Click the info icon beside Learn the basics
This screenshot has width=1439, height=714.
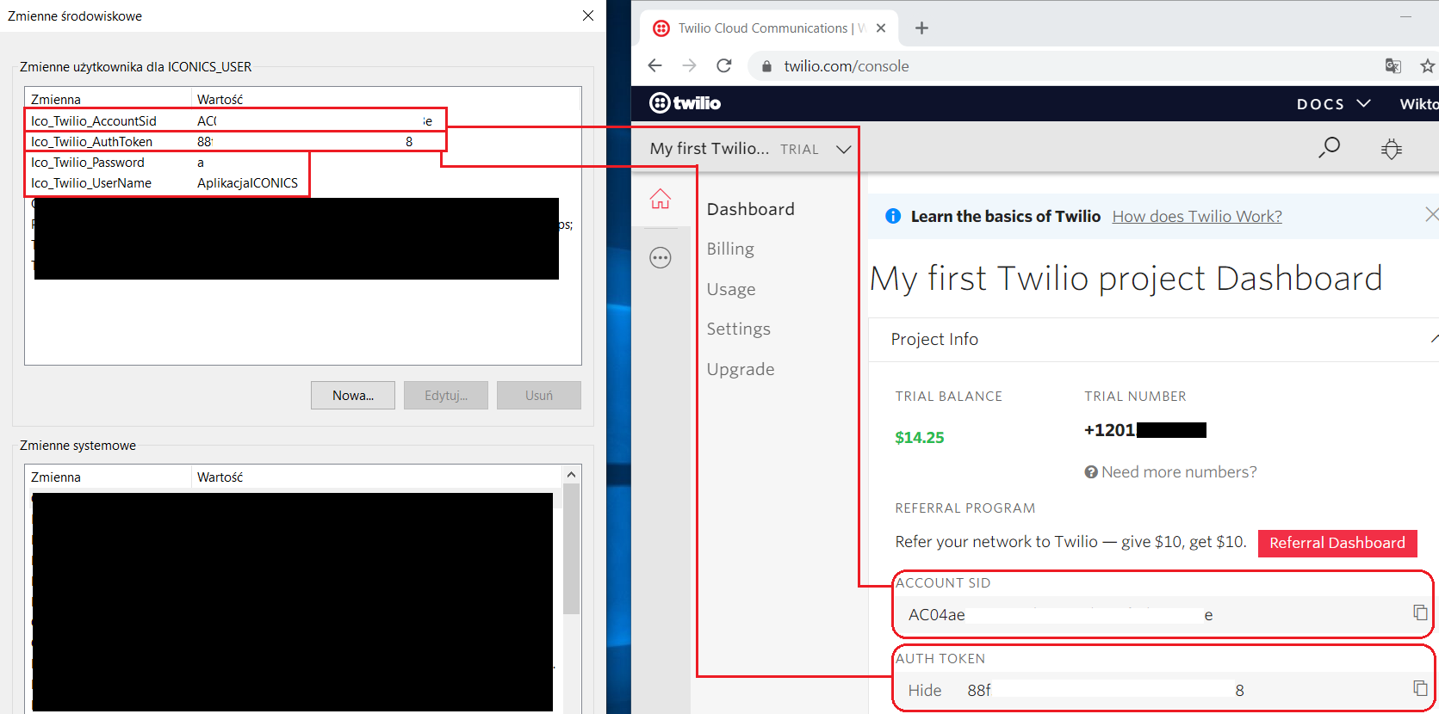click(x=893, y=216)
